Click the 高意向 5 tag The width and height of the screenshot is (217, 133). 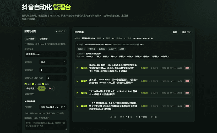pos(81,49)
